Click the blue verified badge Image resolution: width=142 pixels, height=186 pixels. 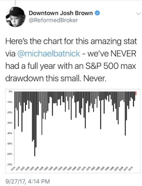pyautogui.click(x=98, y=13)
